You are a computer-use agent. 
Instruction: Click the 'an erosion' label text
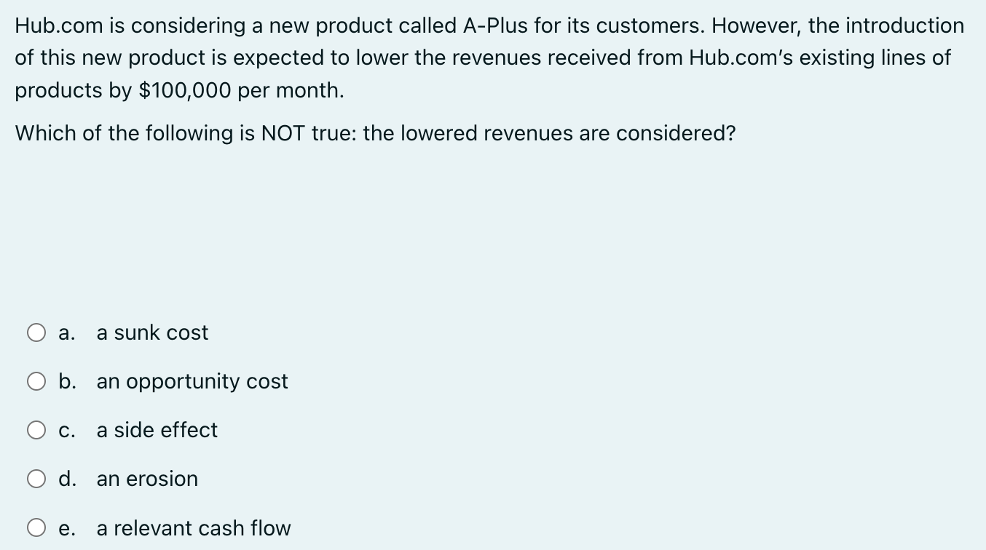pyautogui.click(x=146, y=479)
